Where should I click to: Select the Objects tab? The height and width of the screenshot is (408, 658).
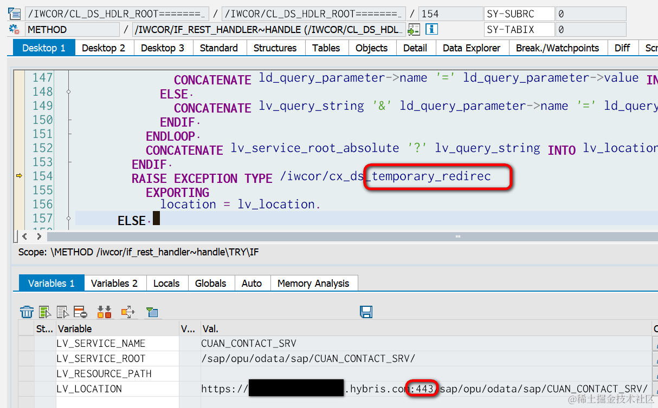(372, 48)
